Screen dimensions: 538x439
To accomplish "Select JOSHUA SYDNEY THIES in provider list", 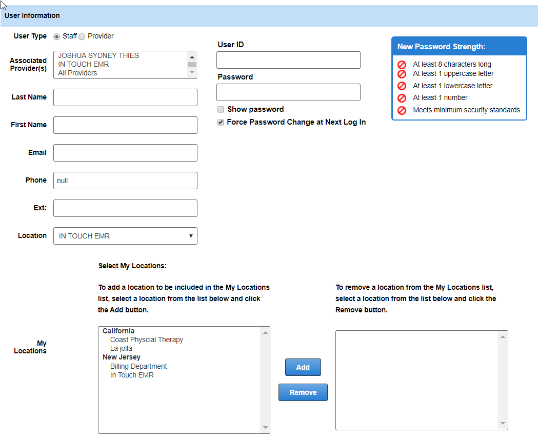I will tap(98, 55).
